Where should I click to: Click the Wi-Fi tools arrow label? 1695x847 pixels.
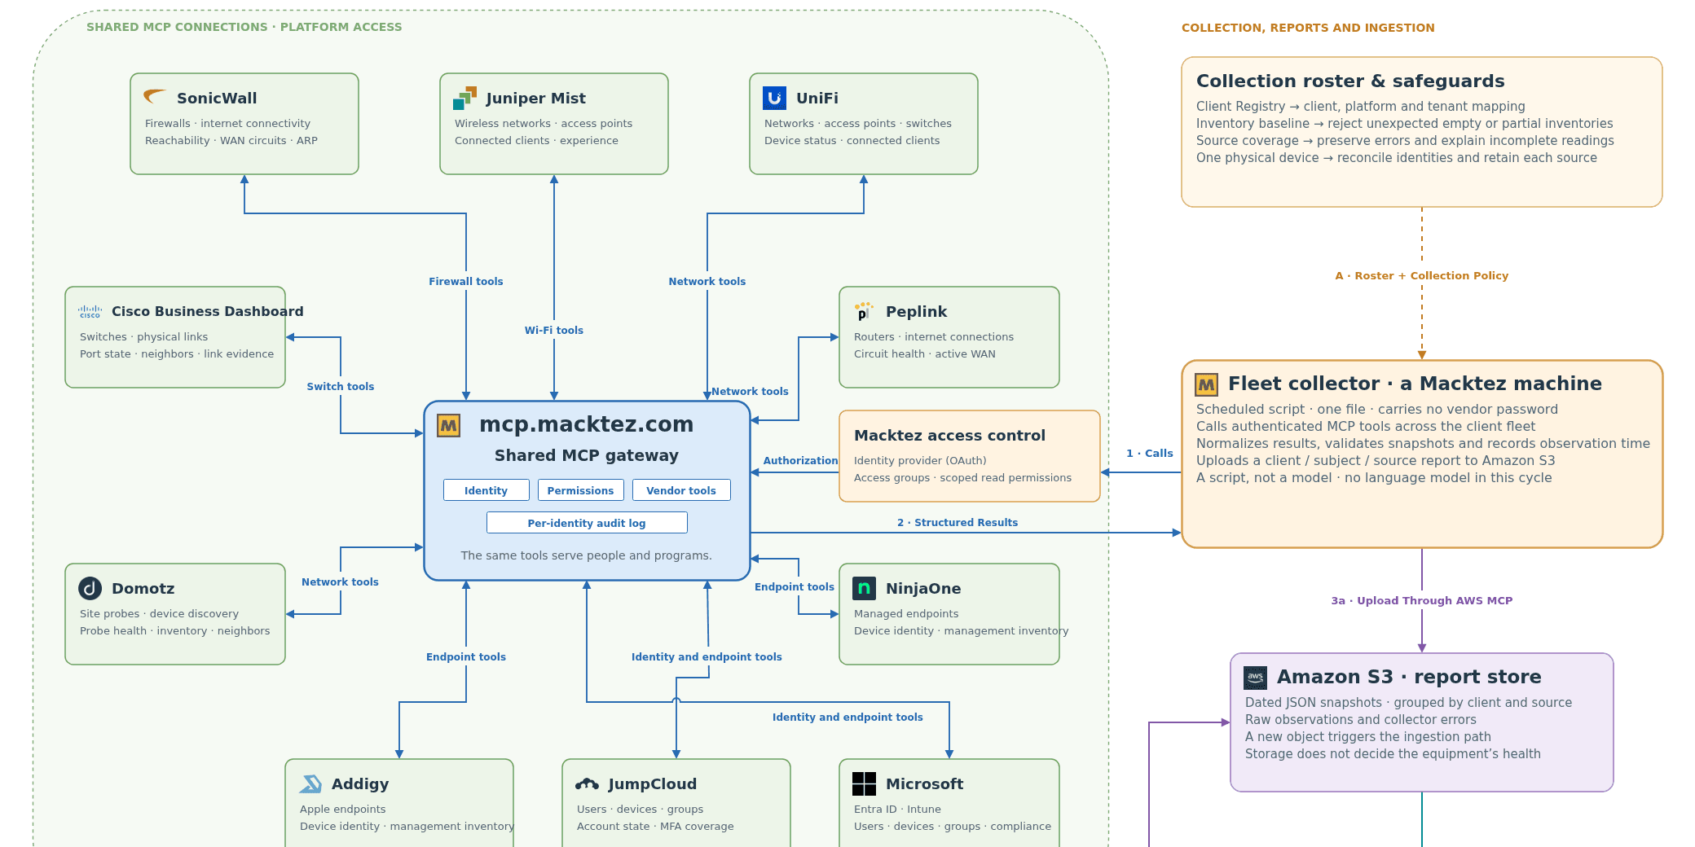[x=554, y=331]
